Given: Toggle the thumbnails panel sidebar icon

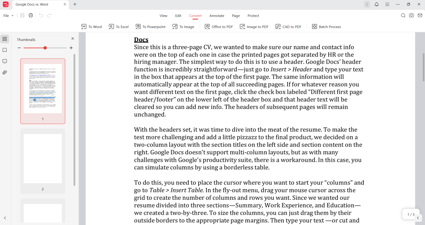Looking at the screenshot, I should tap(5, 39).
